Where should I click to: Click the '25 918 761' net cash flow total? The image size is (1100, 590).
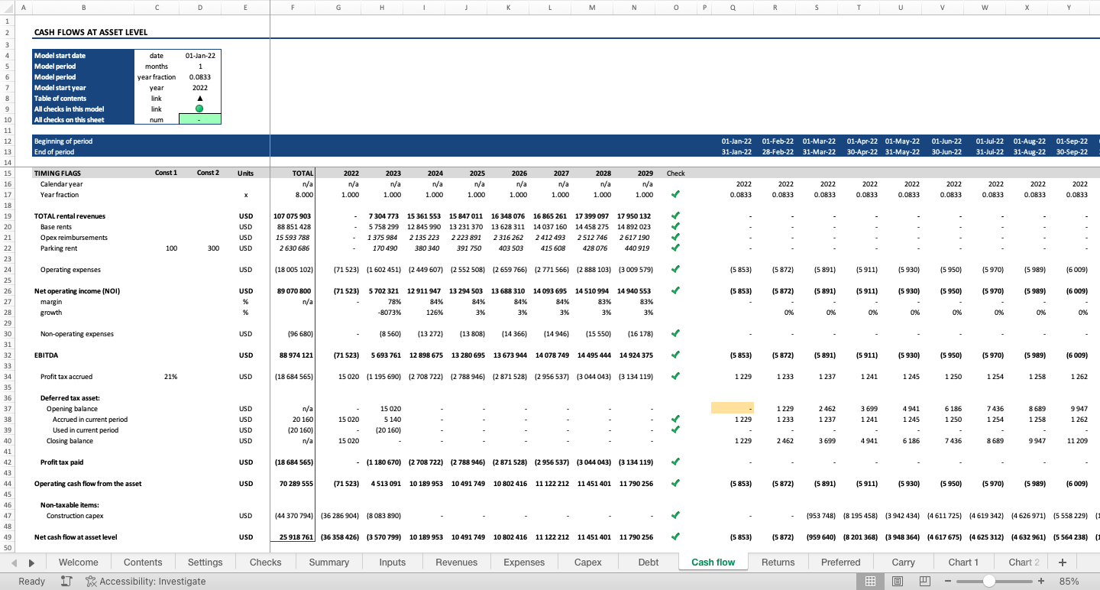point(296,537)
